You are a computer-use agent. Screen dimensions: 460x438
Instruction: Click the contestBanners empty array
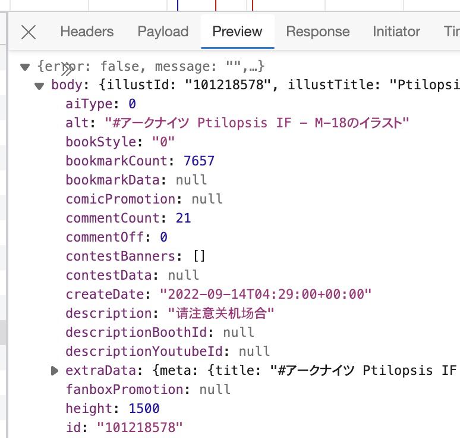click(x=199, y=256)
